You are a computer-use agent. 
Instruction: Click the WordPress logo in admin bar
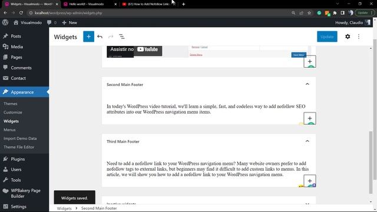tap(5, 22)
